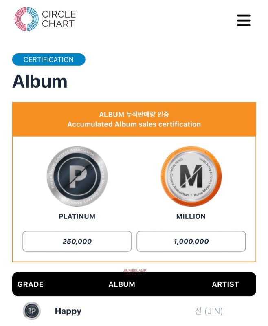
Task: Click the ALBUM column header
Action: [122, 284]
